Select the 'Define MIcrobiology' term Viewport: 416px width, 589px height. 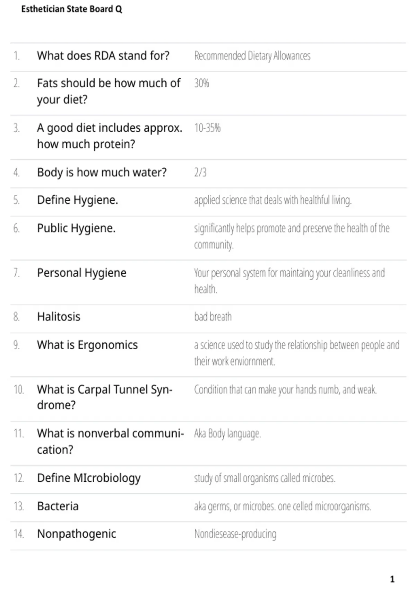point(89,478)
